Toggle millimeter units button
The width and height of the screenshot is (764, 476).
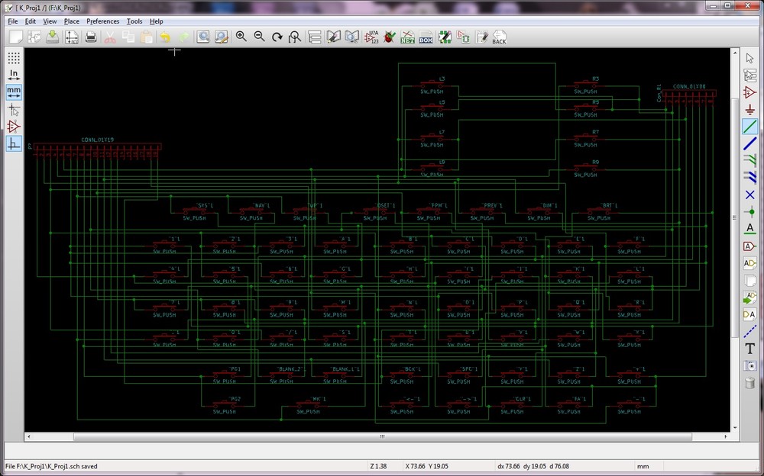click(x=14, y=92)
